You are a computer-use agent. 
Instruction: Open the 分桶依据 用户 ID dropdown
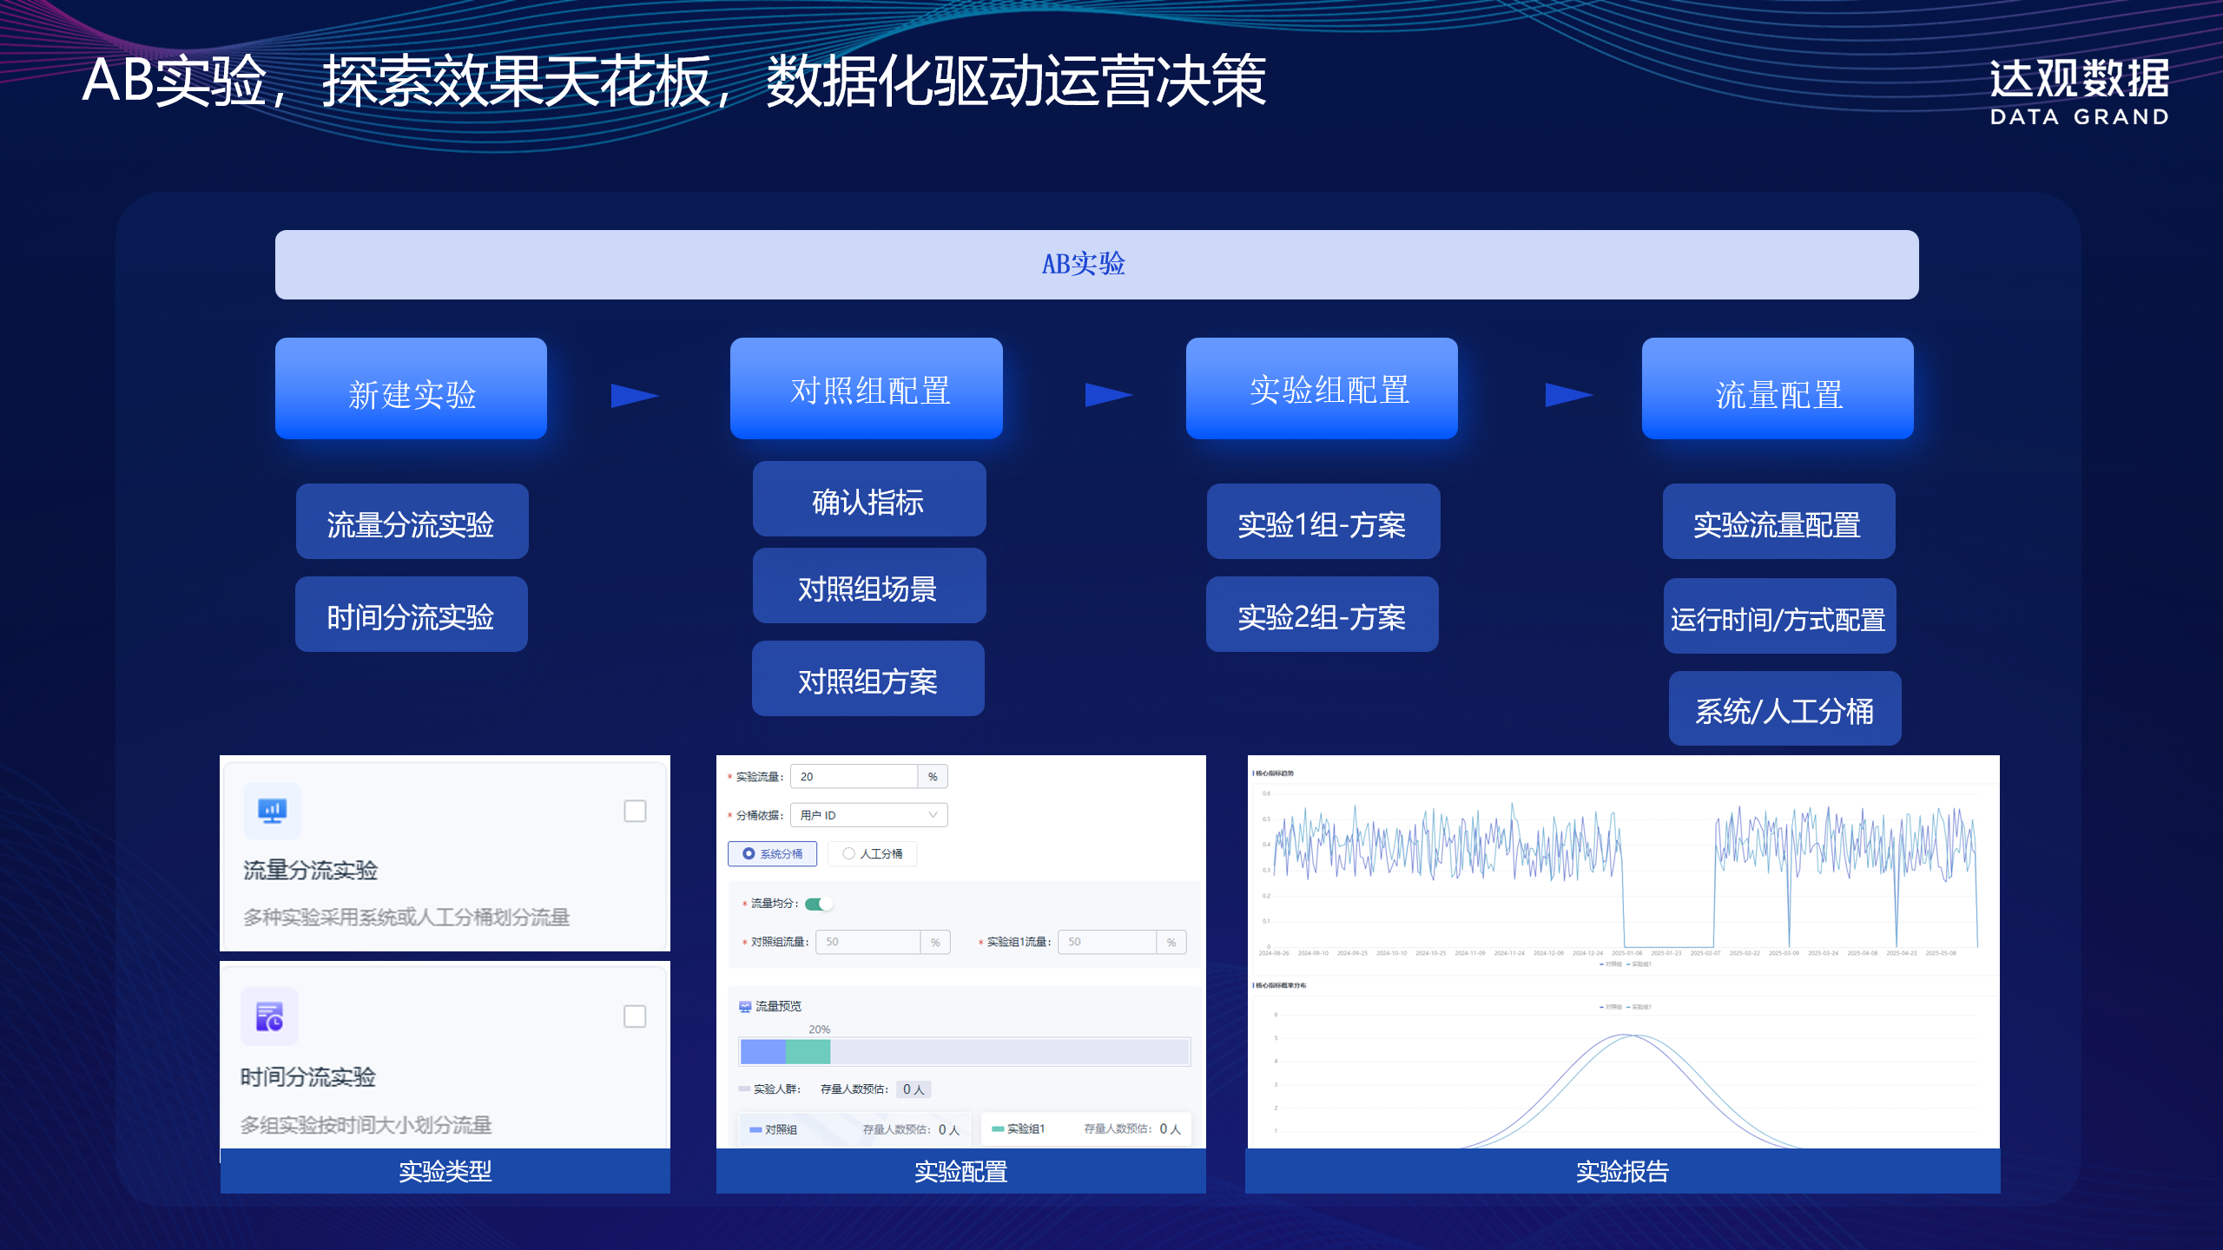868,815
